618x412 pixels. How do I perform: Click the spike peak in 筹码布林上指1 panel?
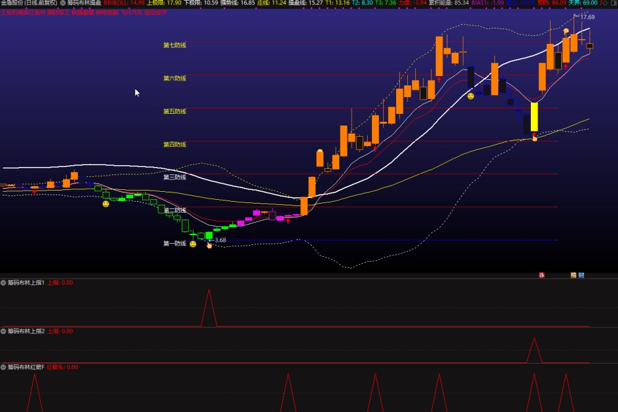(x=209, y=290)
